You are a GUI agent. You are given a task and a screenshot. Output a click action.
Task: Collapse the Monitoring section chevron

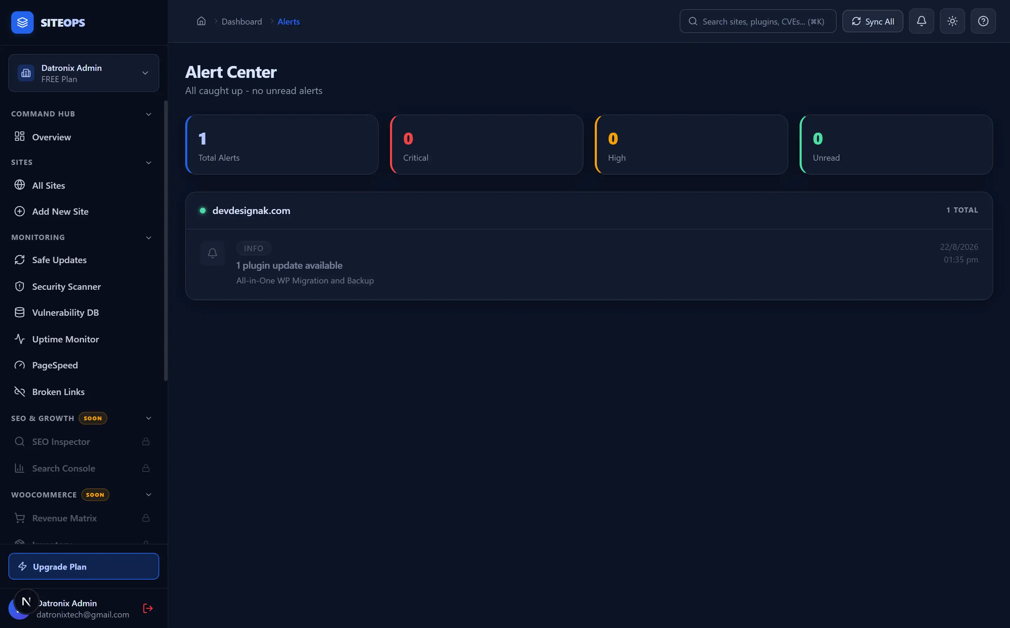(x=149, y=238)
